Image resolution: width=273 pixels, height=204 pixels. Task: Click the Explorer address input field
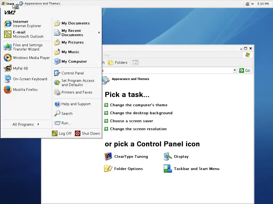click(167, 70)
